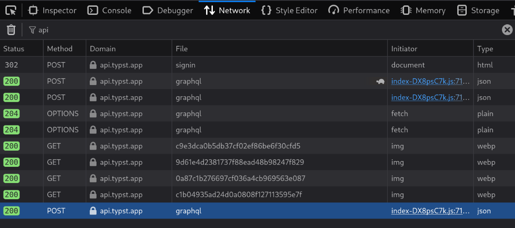This screenshot has height=228, width=515.
Task: Select the c9e3dca0b5db37cf02ef86be6f30cfd5 image request
Action: click(x=257, y=146)
